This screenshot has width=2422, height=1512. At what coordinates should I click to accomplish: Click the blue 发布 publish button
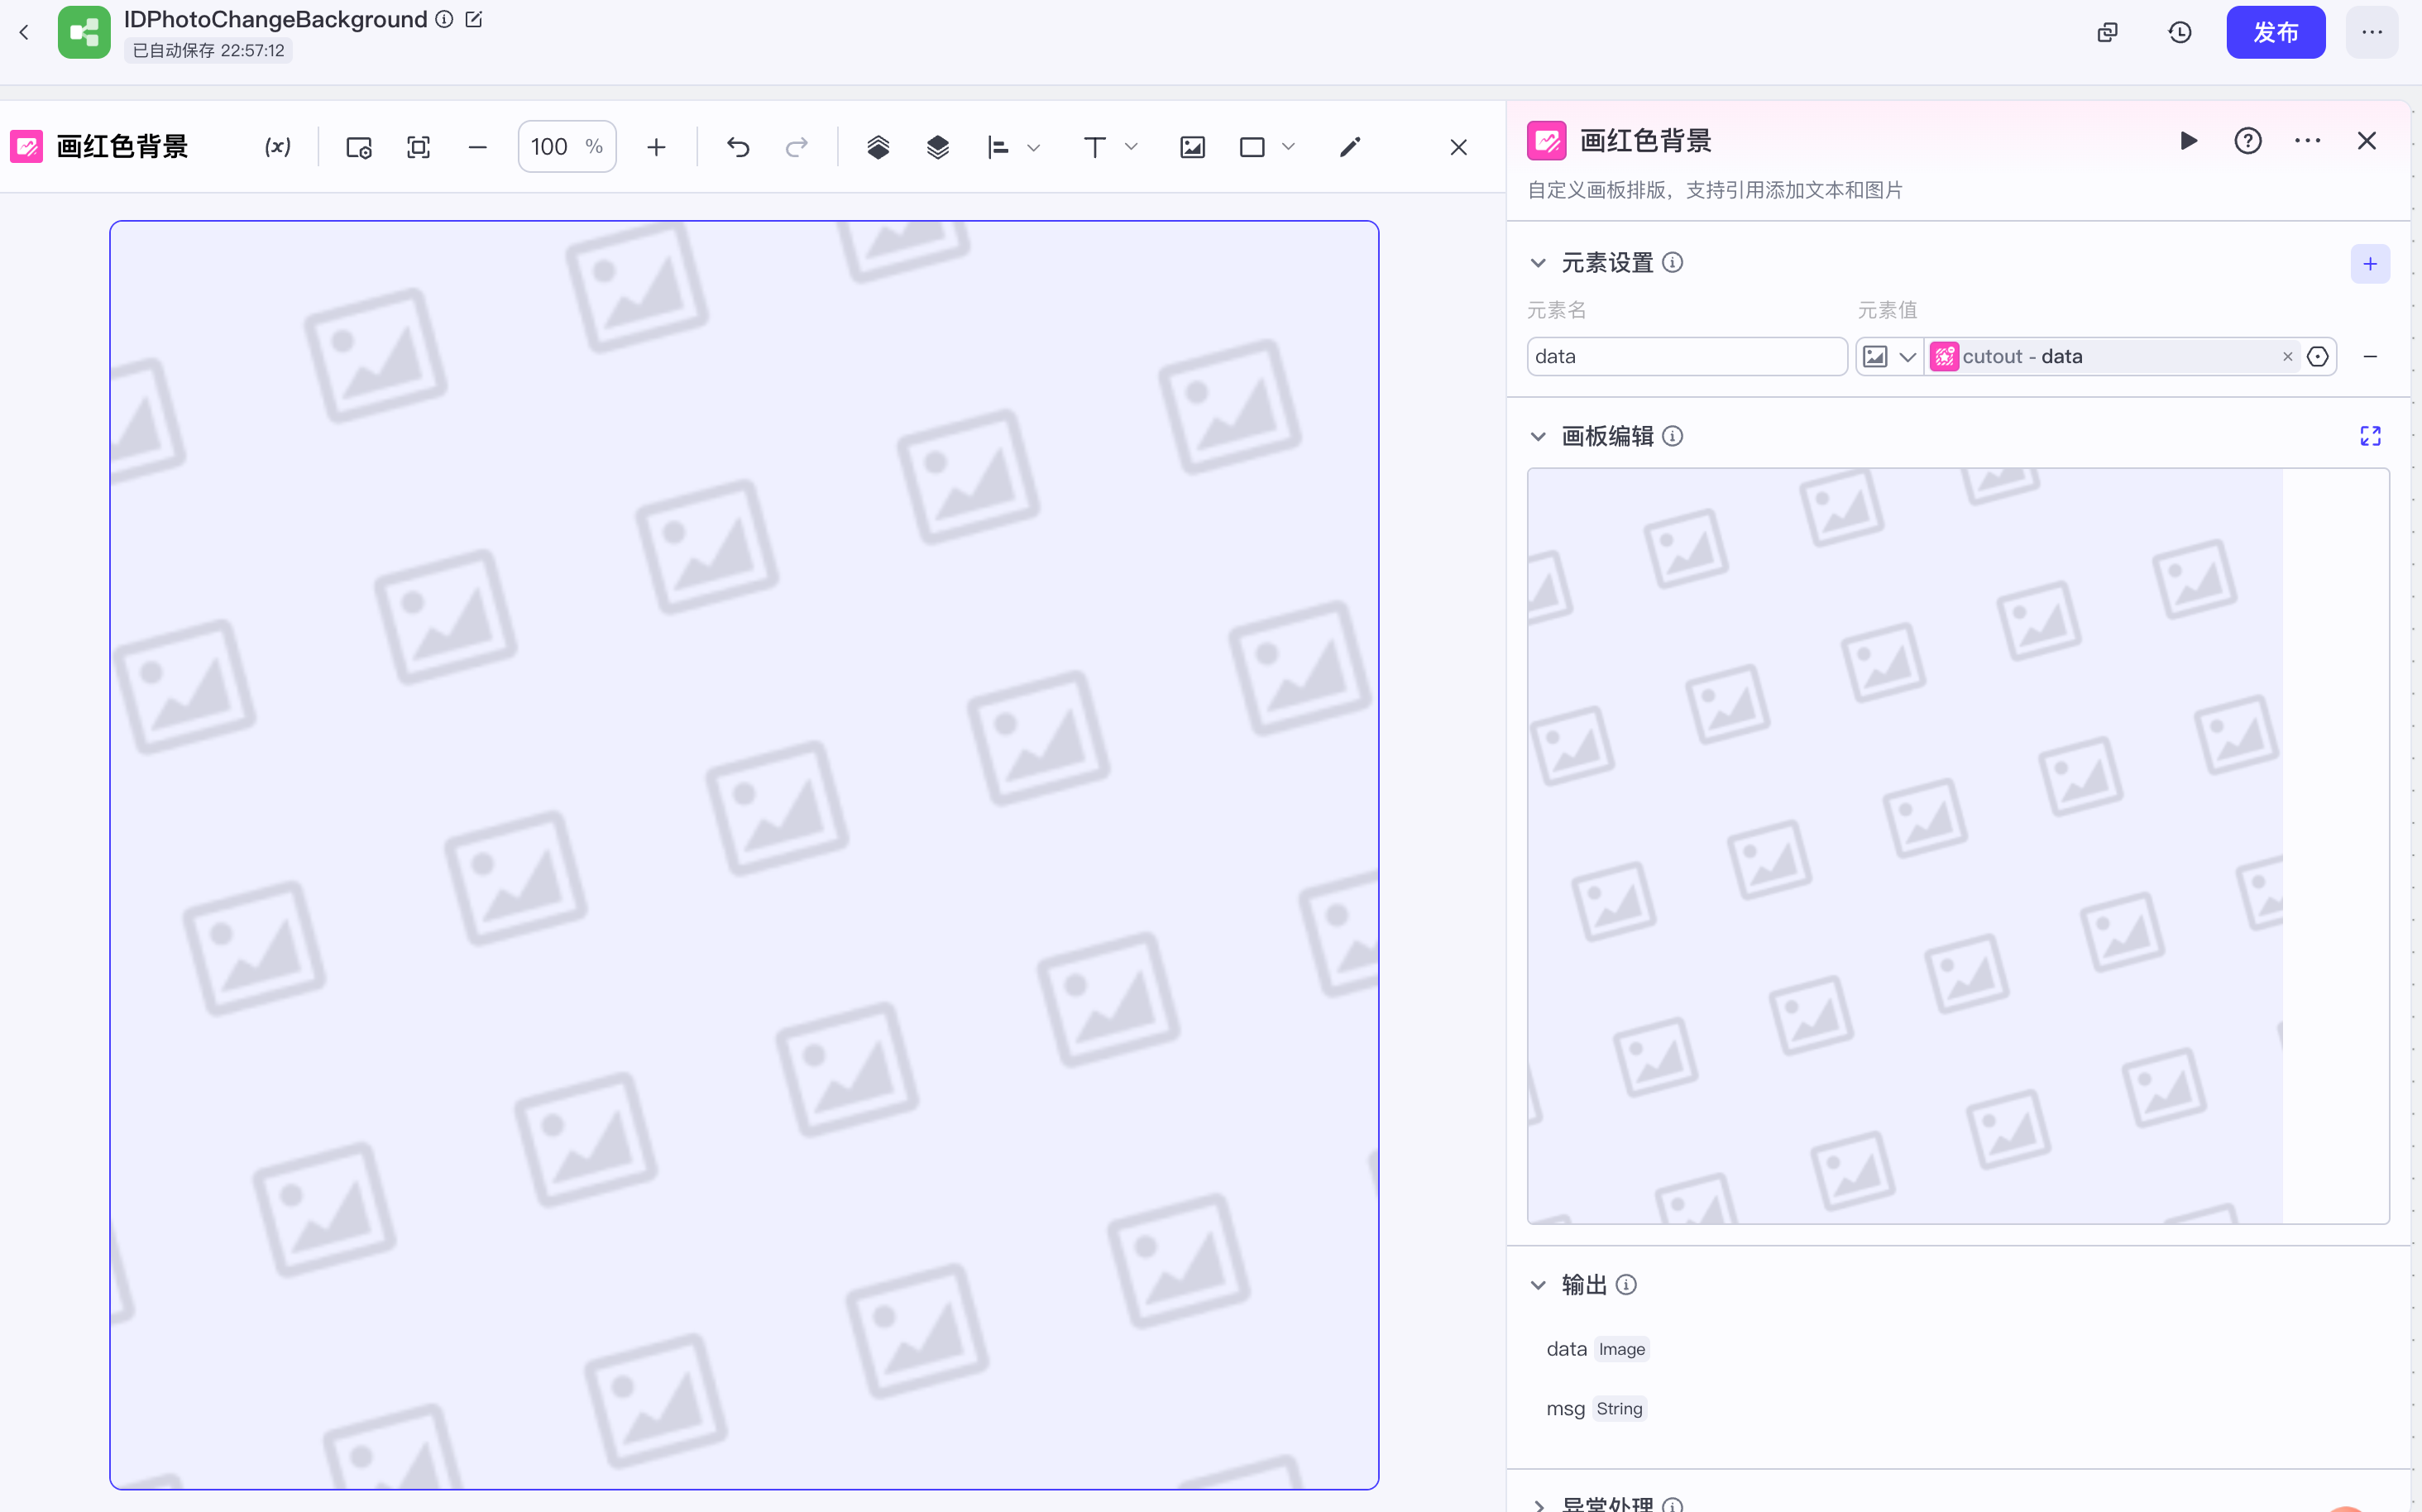(2274, 32)
